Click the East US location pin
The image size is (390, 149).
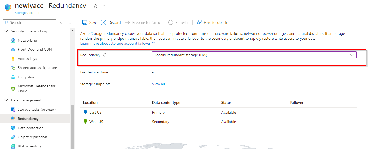[x=85, y=112]
